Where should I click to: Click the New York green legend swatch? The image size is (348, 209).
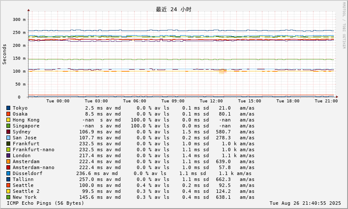point(8,197)
